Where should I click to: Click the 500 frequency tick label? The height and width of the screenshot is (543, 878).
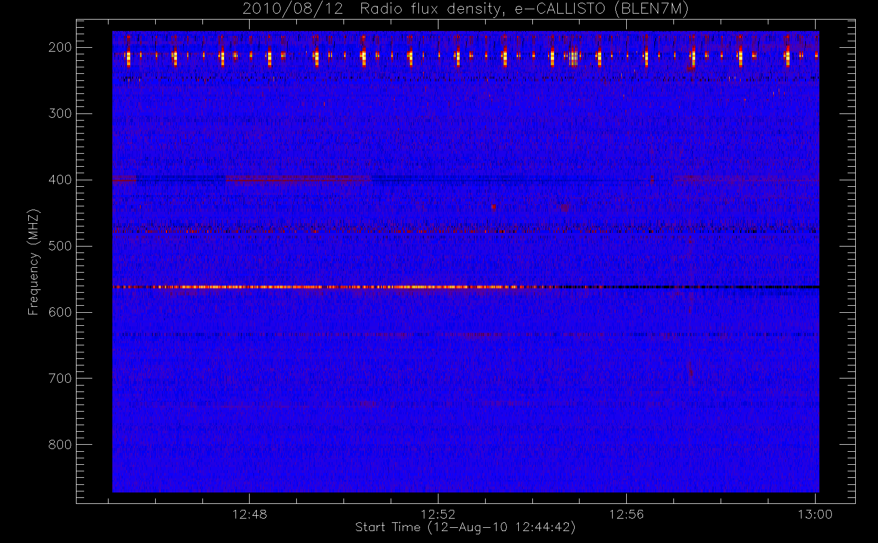click(60, 246)
